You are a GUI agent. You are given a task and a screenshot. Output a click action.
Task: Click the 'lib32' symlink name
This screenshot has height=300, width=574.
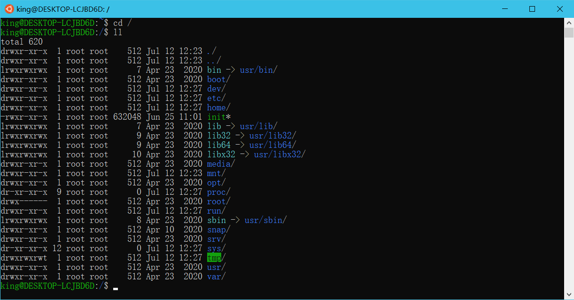(219, 136)
